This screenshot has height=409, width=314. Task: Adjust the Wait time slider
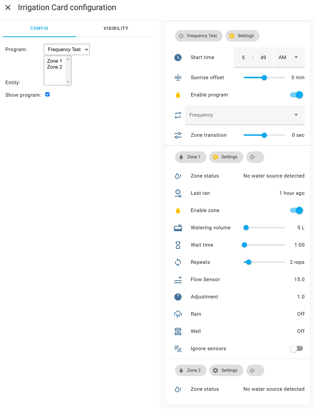pos(264,245)
